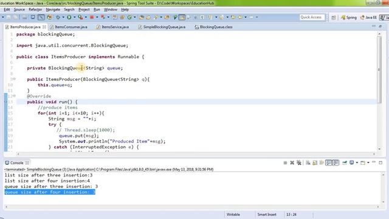Click Terminate icon in Console toolbar

[x=285, y=162]
